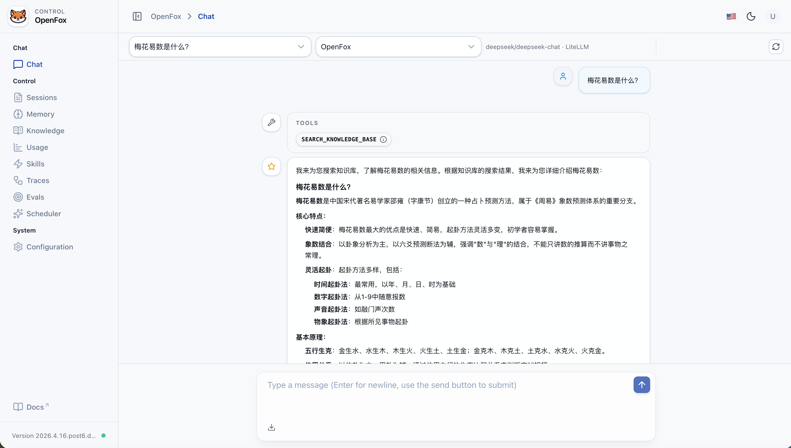Expand the question prompt dropdown
The width and height of the screenshot is (791, 448).
301,46
